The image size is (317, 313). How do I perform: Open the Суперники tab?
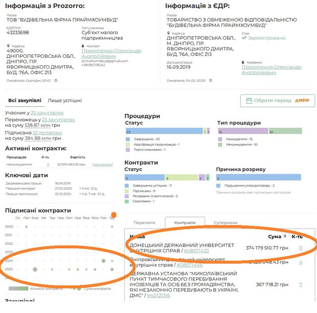[225, 223]
